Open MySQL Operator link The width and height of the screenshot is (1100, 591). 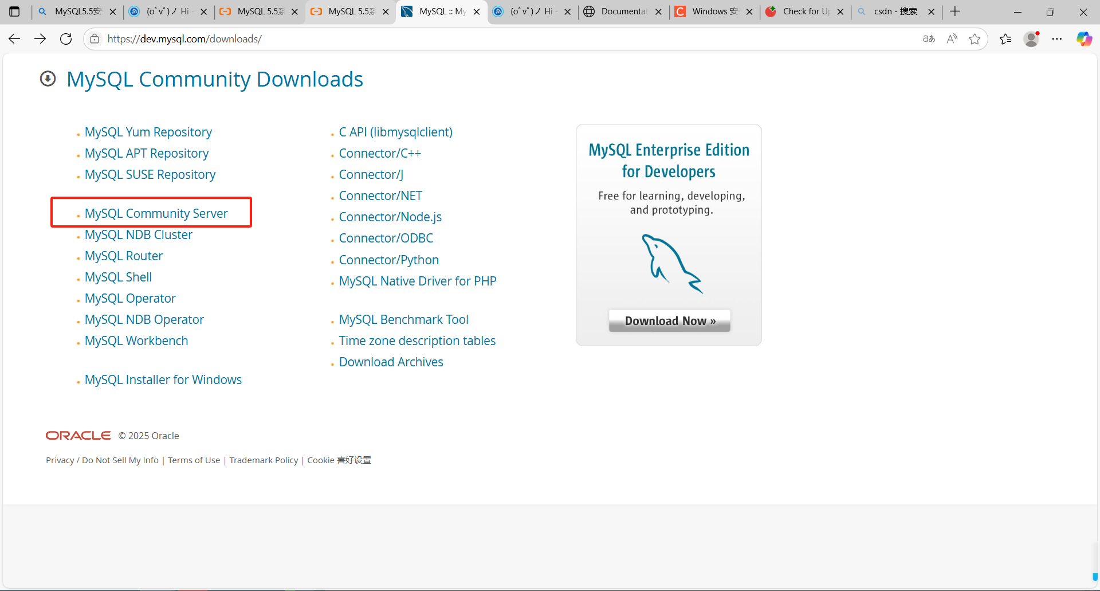click(130, 298)
